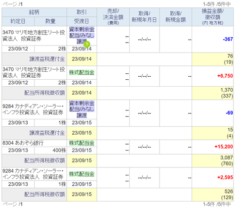Click 23/09/15 date beside 配当所得税徴収額 3,087
Screen dimensions: 237x209
point(82,160)
